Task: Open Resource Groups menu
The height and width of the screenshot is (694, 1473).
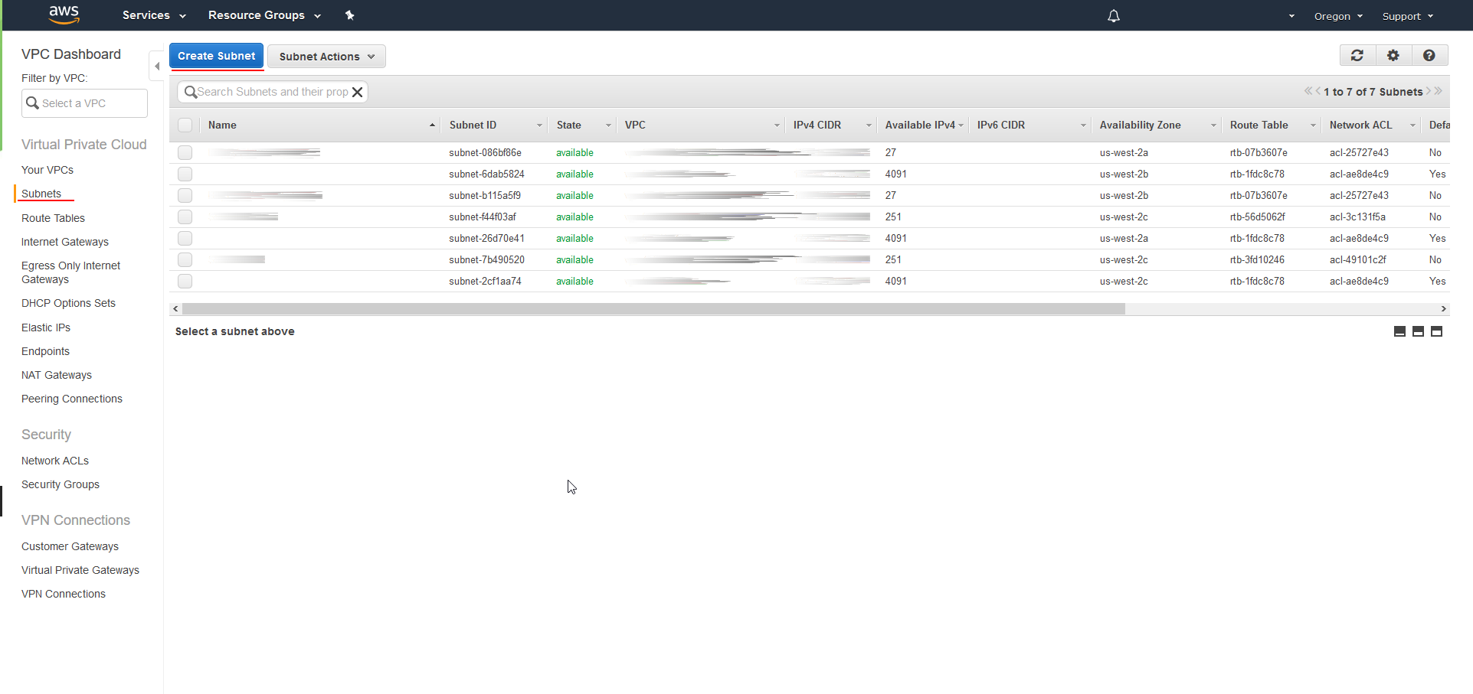Action: tap(264, 15)
